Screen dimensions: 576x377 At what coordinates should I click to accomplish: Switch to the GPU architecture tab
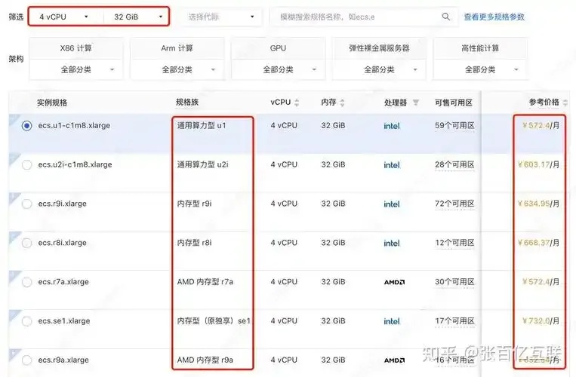pos(278,48)
